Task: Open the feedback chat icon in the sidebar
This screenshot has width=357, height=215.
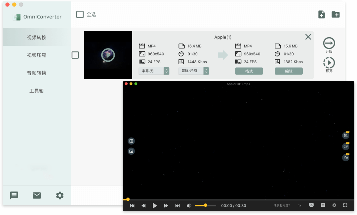Action: (14, 195)
